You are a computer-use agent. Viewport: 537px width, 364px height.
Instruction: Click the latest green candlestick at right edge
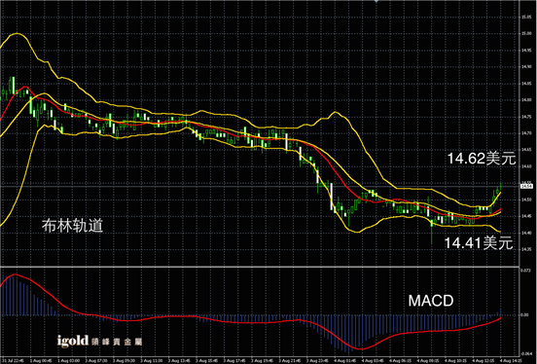pos(501,186)
